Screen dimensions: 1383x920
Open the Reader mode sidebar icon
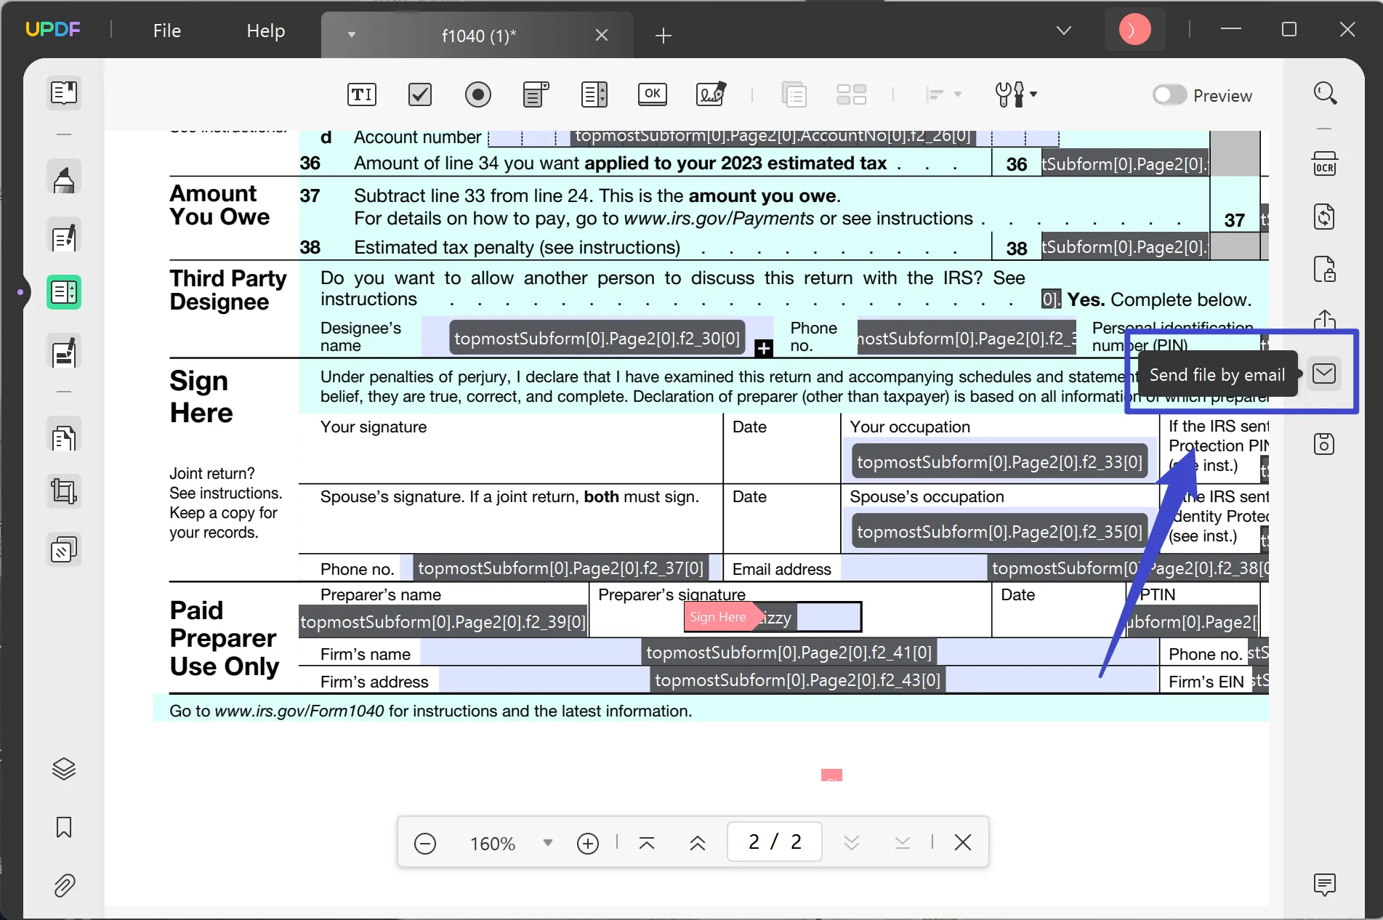tap(64, 93)
